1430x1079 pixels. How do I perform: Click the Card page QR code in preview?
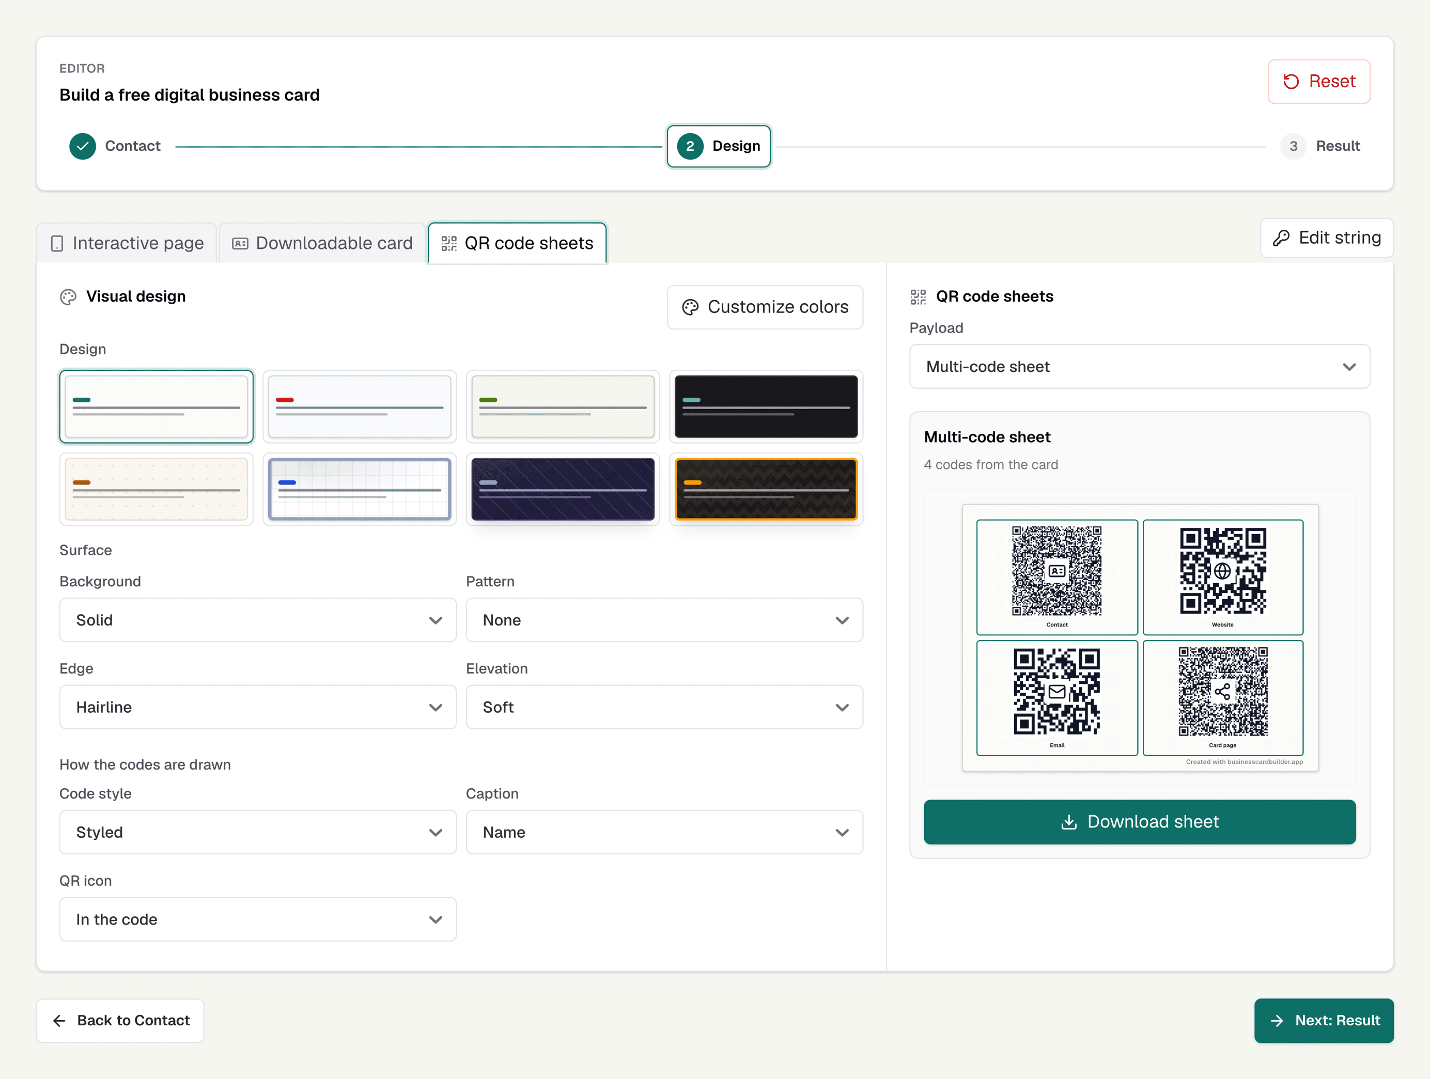tap(1222, 692)
